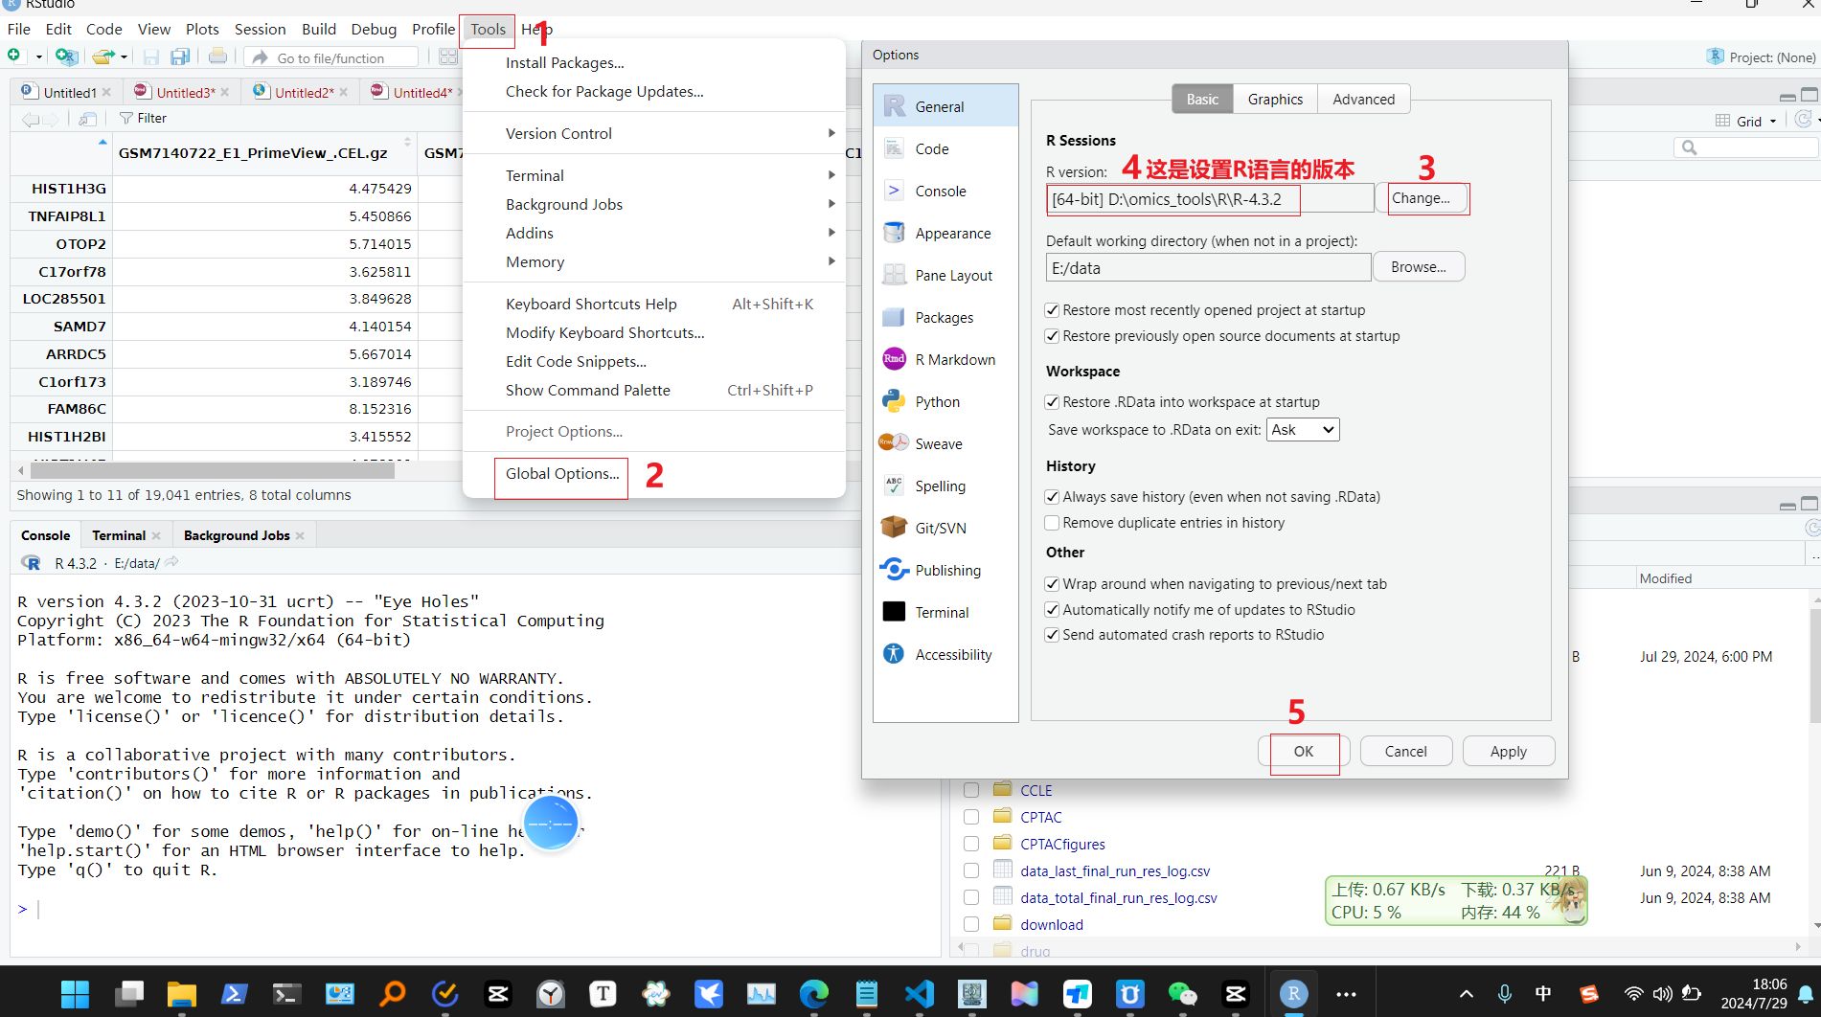
Task: Toggle Wrap around when navigating tabs
Action: [1053, 584]
